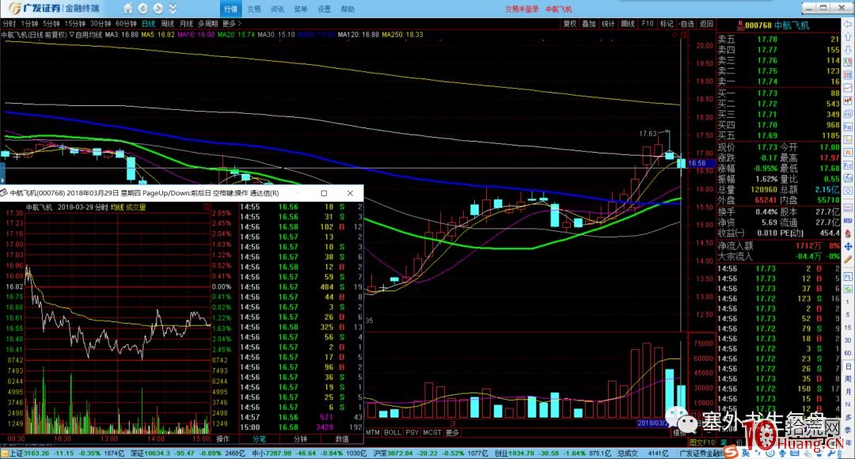Viewport: 855px width, 459px height.
Task: Switch chart to 分时 period
Action: (x=9, y=24)
